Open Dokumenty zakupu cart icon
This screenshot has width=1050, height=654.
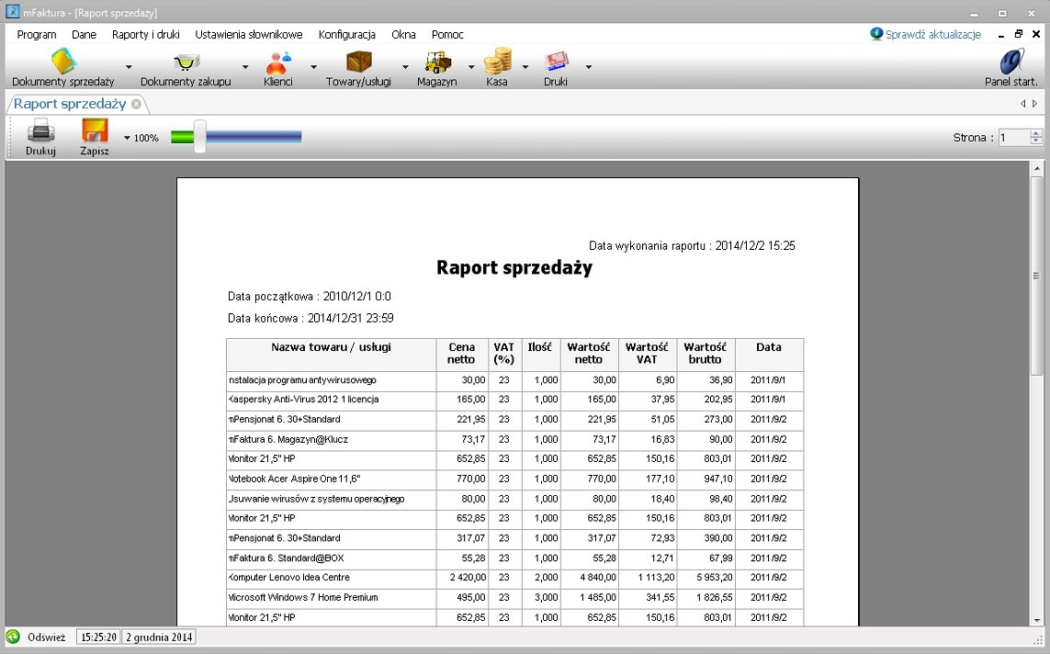point(186,62)
